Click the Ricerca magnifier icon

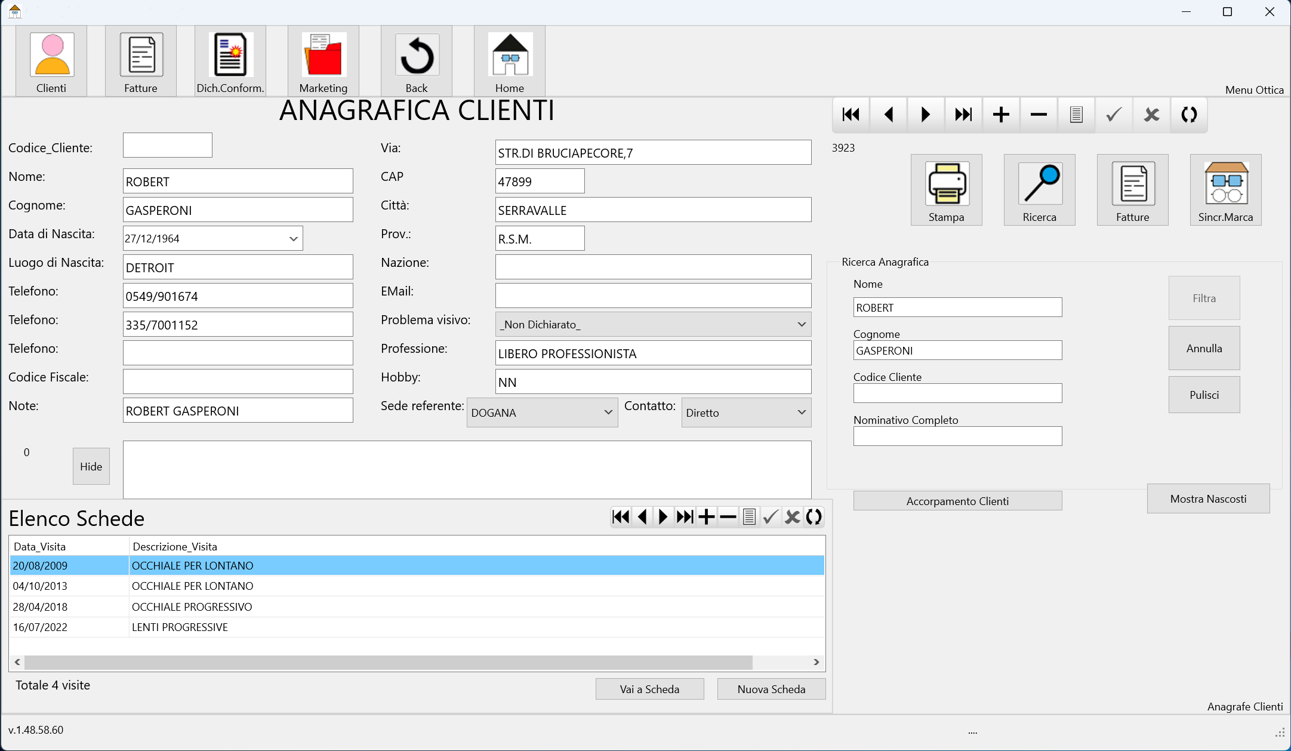pyautogui.click(x=1040, y=190)
